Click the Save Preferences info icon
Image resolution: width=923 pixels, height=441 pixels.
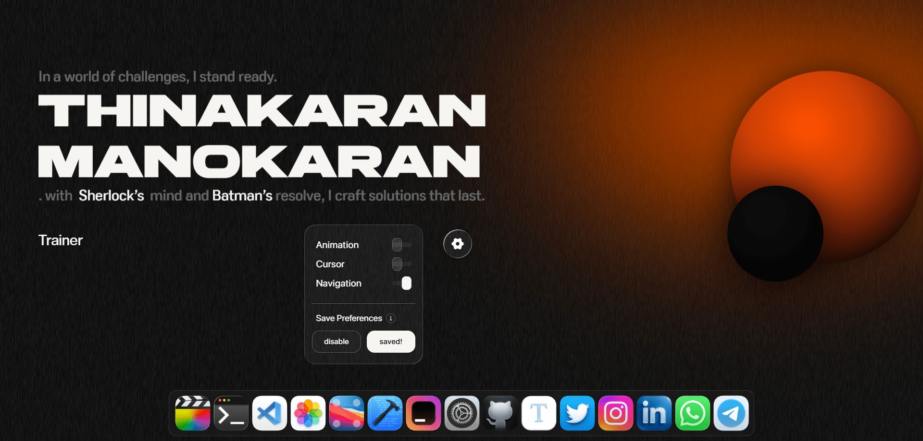(x=391, y=318)
